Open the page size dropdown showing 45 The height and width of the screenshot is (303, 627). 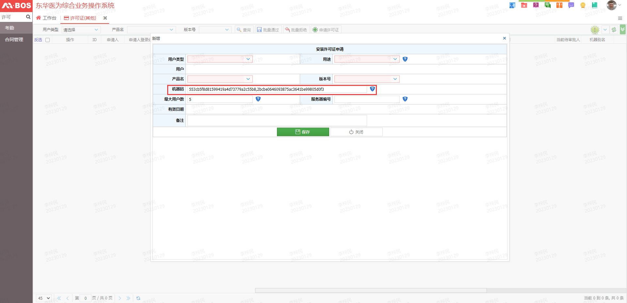(x=43, y=298)
